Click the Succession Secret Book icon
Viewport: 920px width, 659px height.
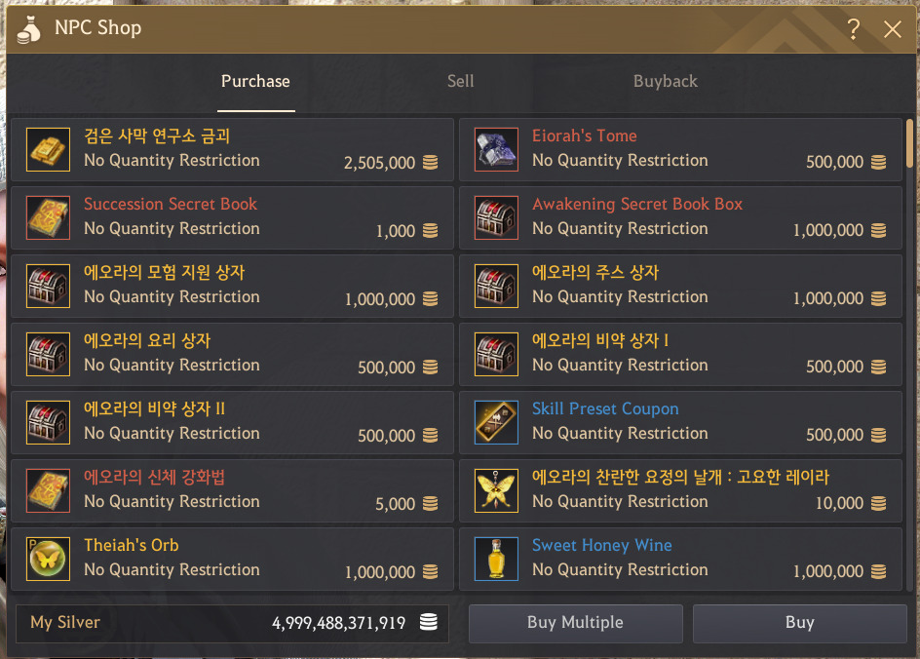[48, 217]
